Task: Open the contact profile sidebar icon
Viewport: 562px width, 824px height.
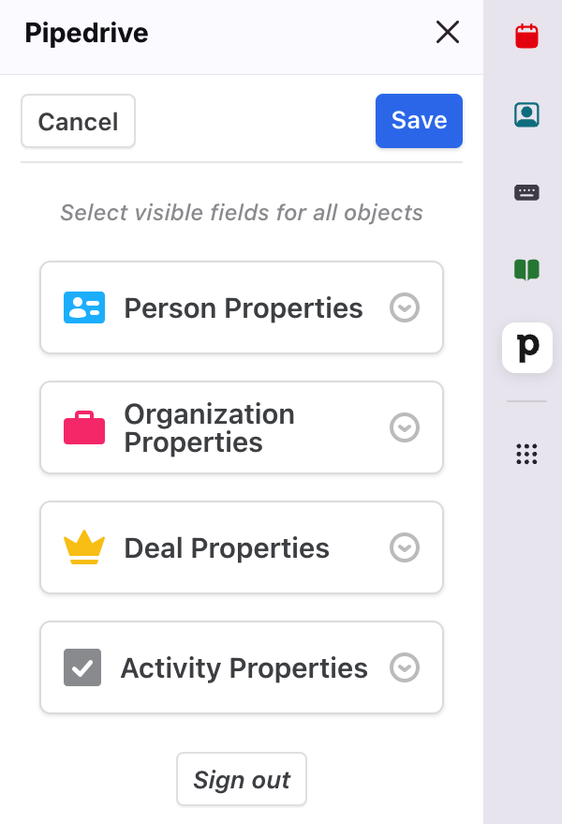Action: [526, 114]
